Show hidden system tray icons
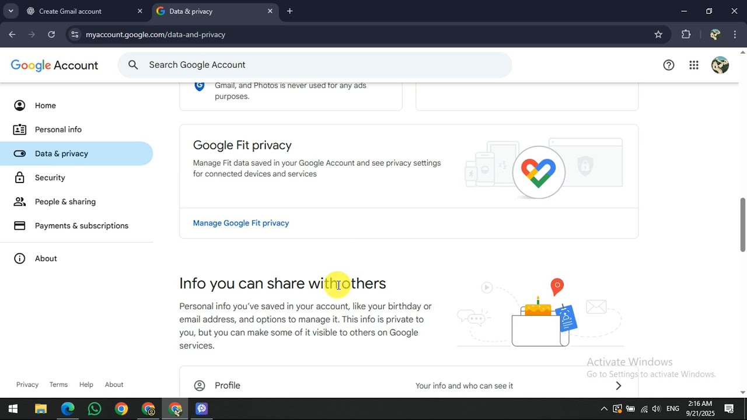 [604, 409]
